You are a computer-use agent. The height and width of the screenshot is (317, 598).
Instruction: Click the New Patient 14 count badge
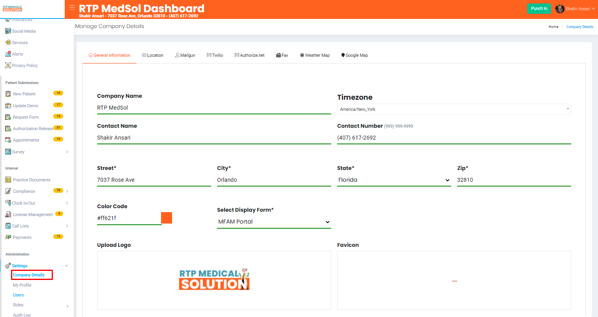point(58,93)
